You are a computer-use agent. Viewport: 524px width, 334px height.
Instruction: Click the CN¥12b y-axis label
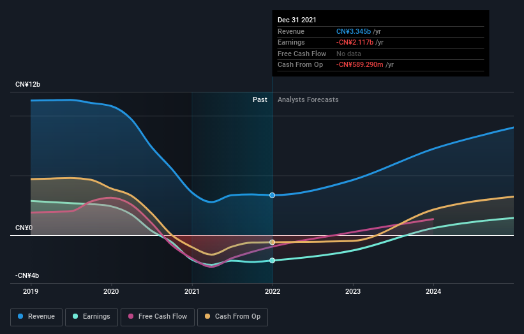(x=27, y=84)
